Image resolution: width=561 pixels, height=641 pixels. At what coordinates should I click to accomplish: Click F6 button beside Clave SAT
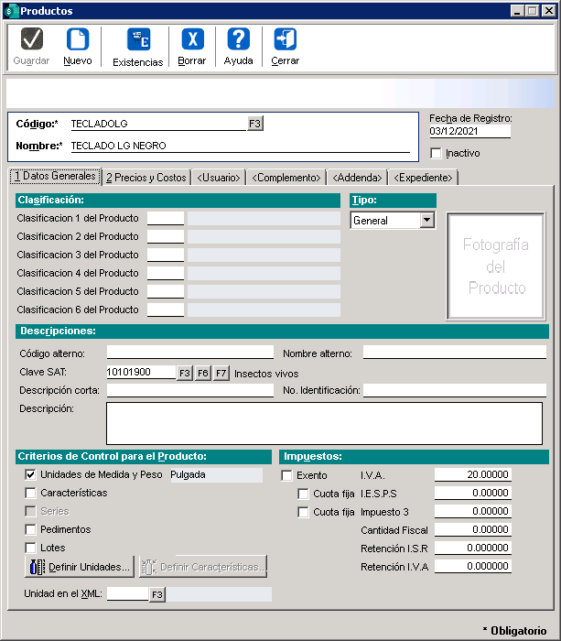(x=203, y=373)
